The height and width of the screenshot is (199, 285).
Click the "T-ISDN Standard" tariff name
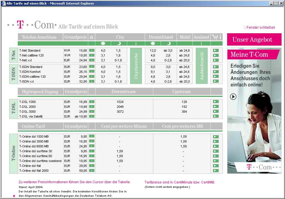pos(31,67)
